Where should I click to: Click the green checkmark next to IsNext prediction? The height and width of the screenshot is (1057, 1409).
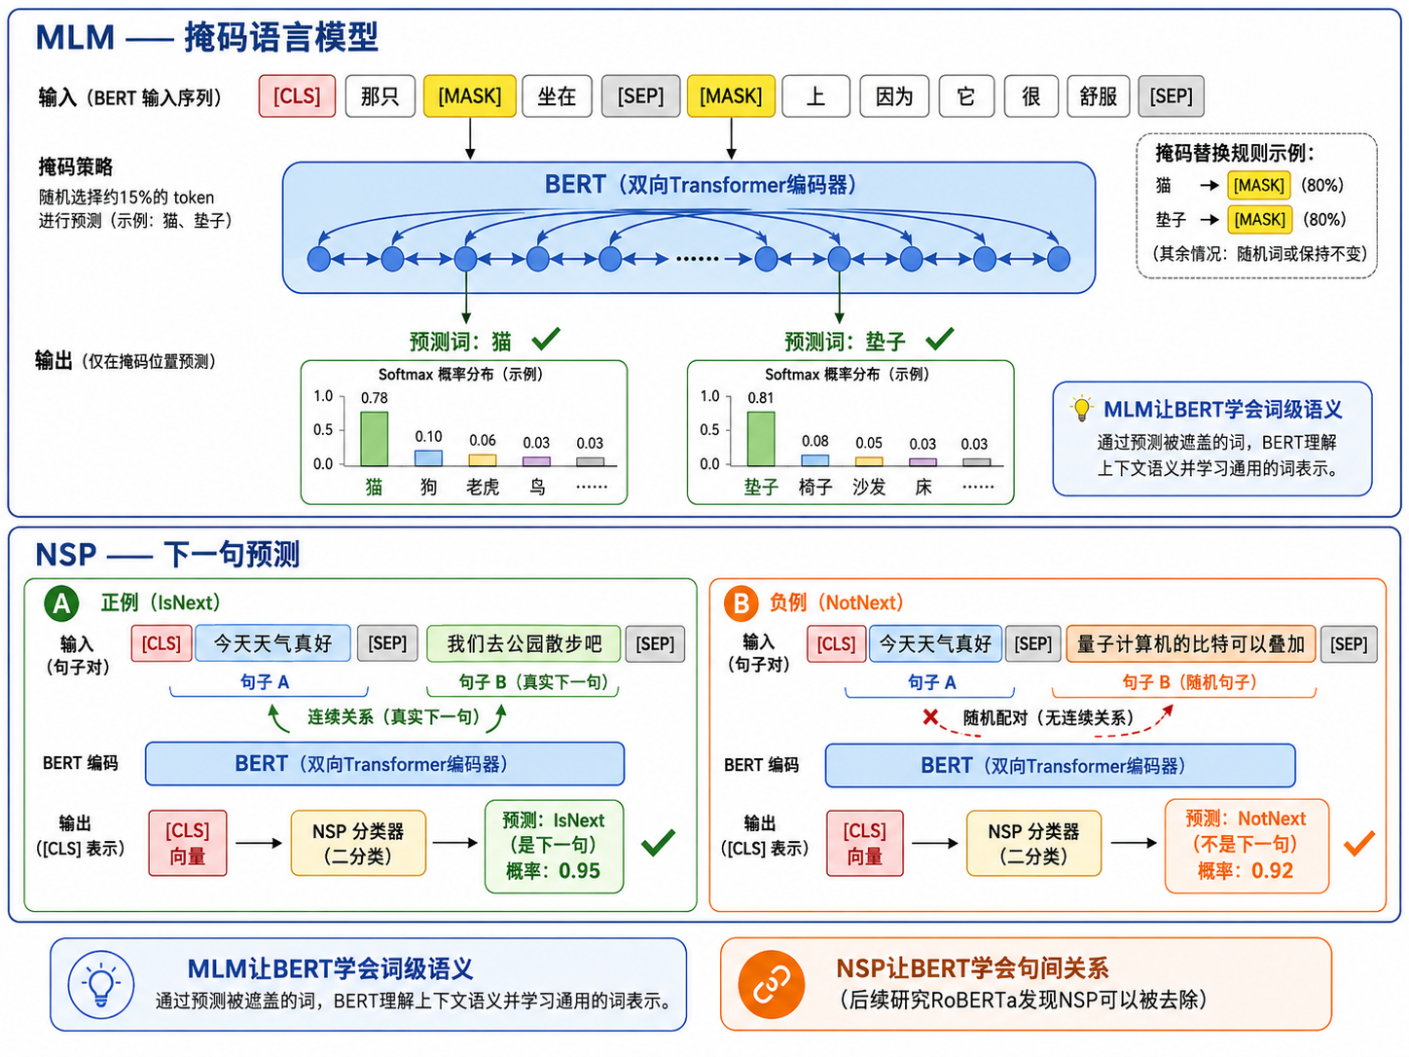[659, 843]
